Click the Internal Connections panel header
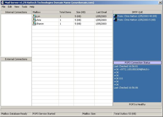 (16, 12)
